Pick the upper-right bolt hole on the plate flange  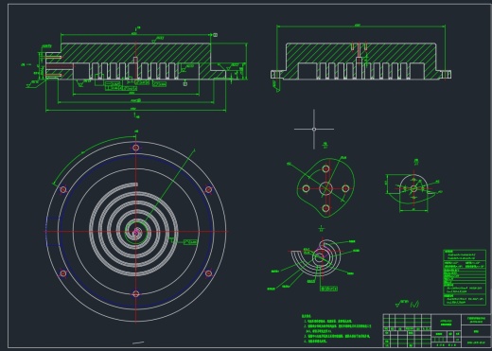208,189
